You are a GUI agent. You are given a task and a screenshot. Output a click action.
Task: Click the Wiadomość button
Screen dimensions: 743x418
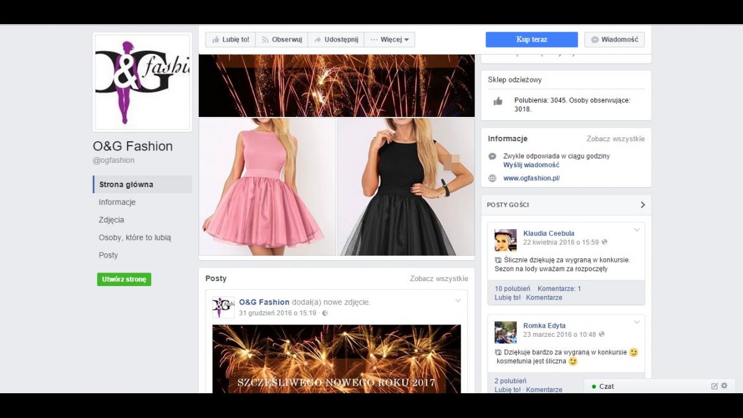tap(614, 40)
